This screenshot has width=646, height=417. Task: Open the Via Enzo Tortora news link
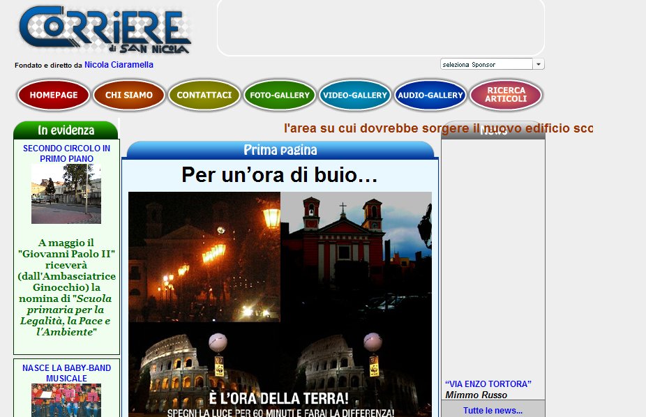click(488, 384)
